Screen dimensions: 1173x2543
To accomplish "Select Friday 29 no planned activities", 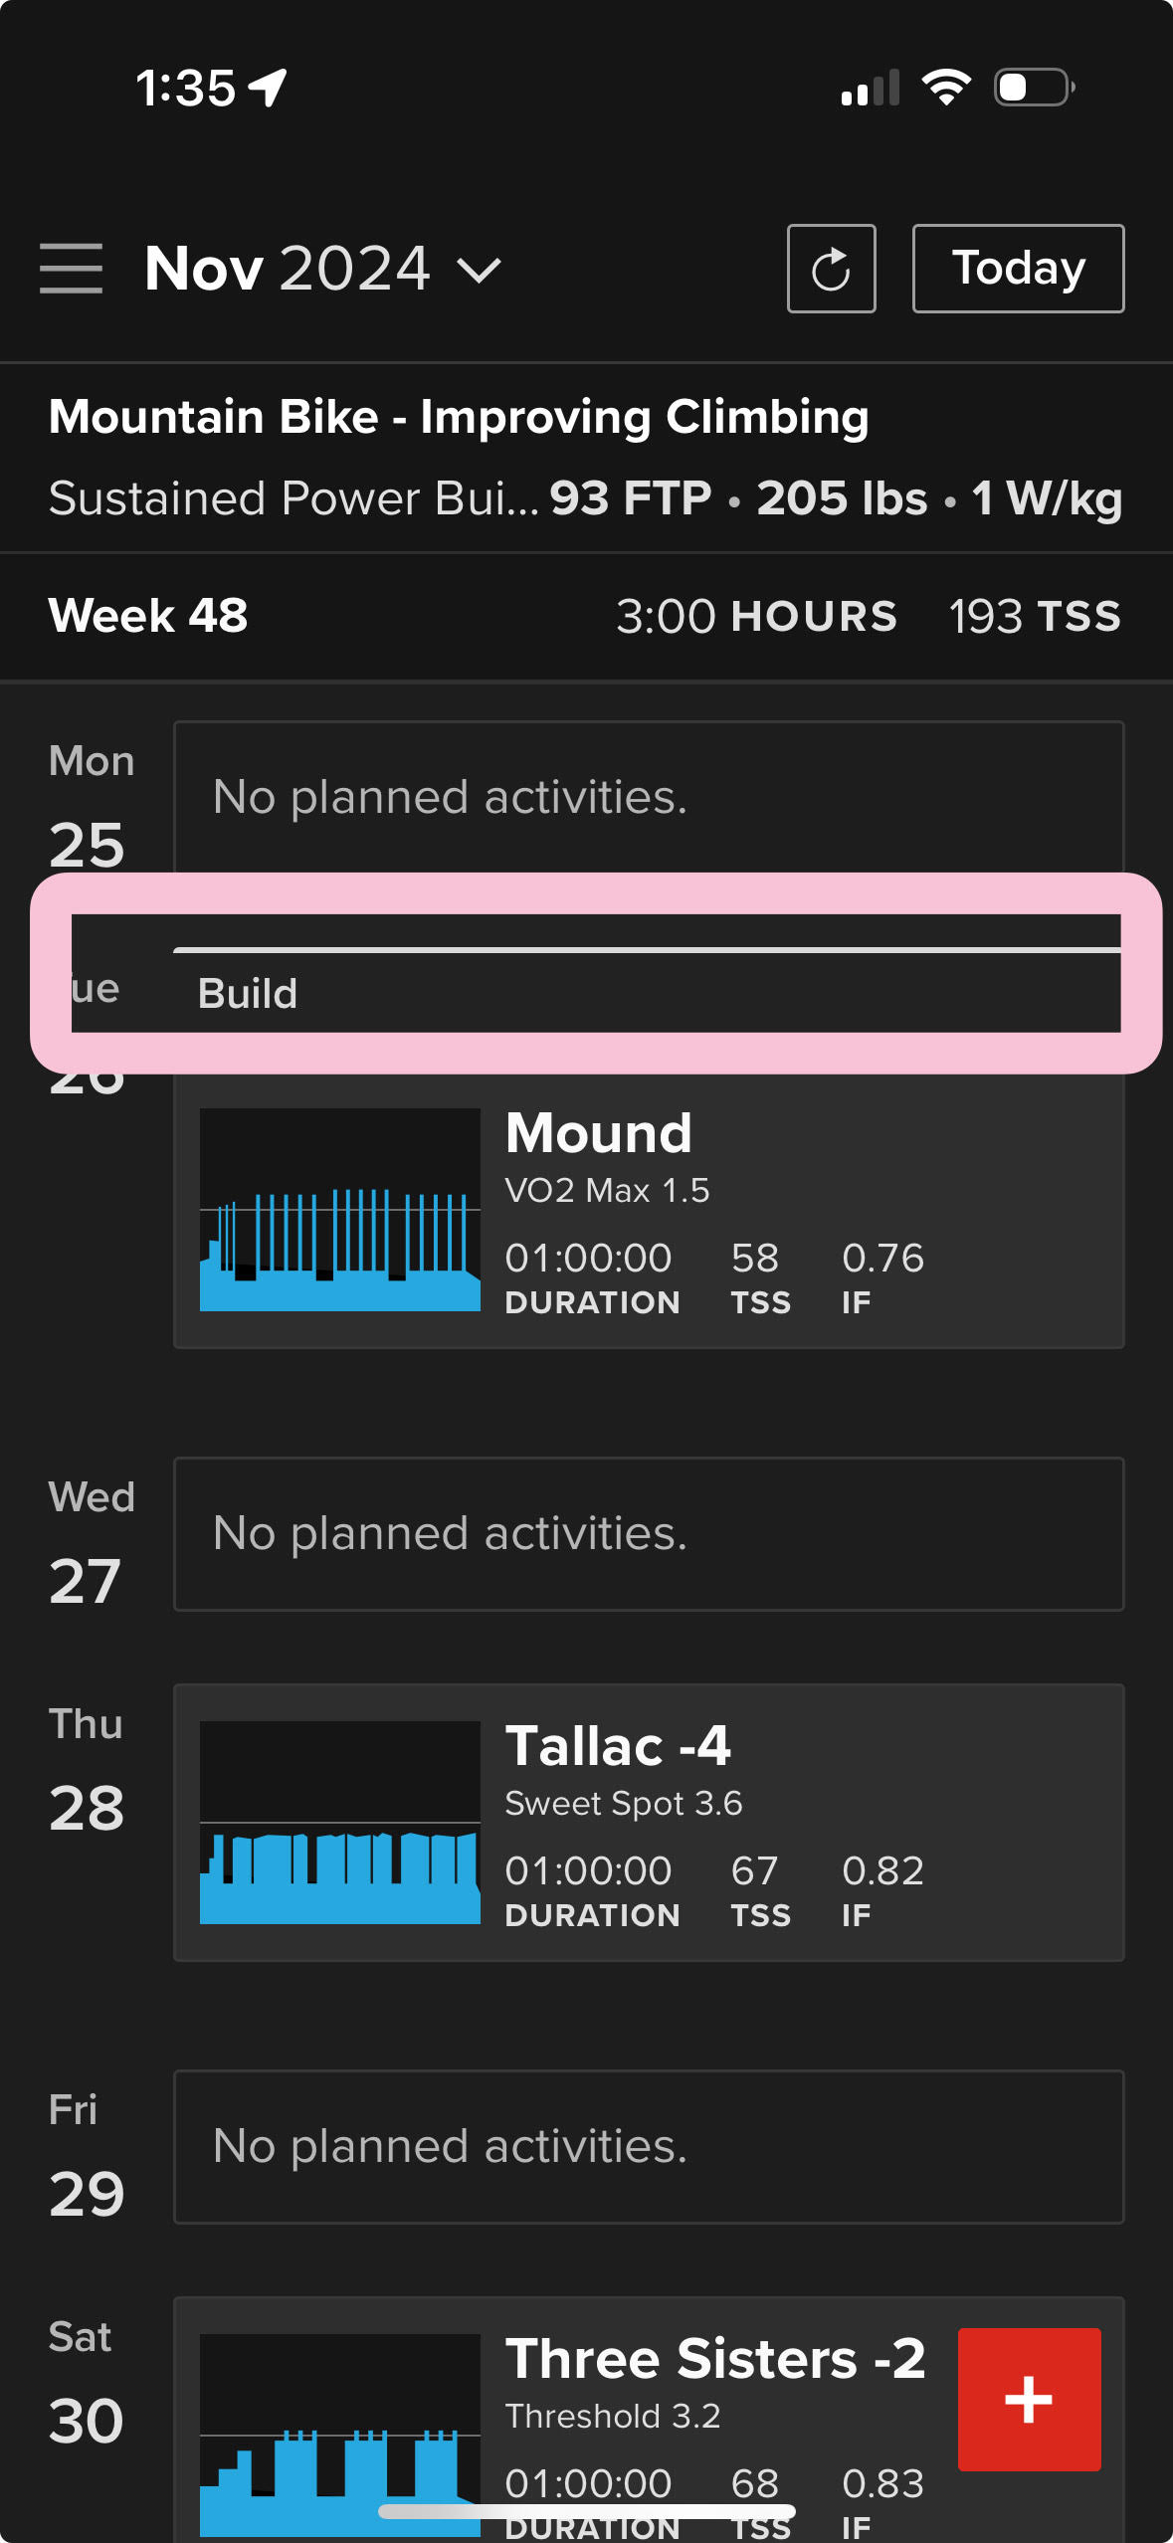I will point(649,2146).
